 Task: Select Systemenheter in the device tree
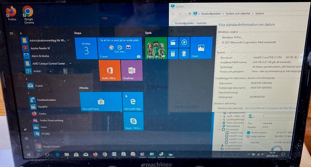(x=232, y=149)
